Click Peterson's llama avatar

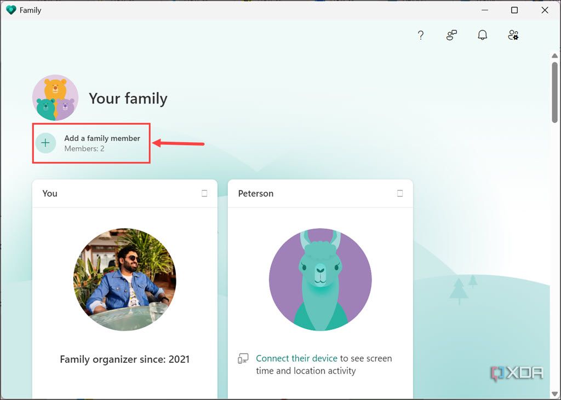point(320,280)
